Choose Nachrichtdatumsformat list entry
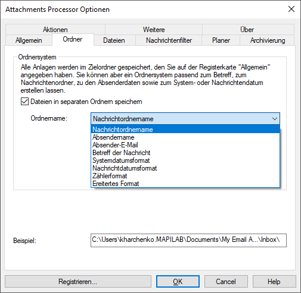The height and width of the screenshot is (293, 301). pos(185,168)
